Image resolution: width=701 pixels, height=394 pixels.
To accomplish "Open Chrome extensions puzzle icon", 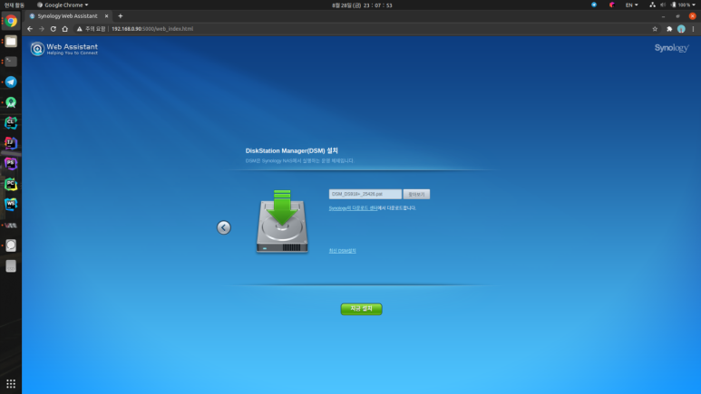I will click(x=669, y=29).
